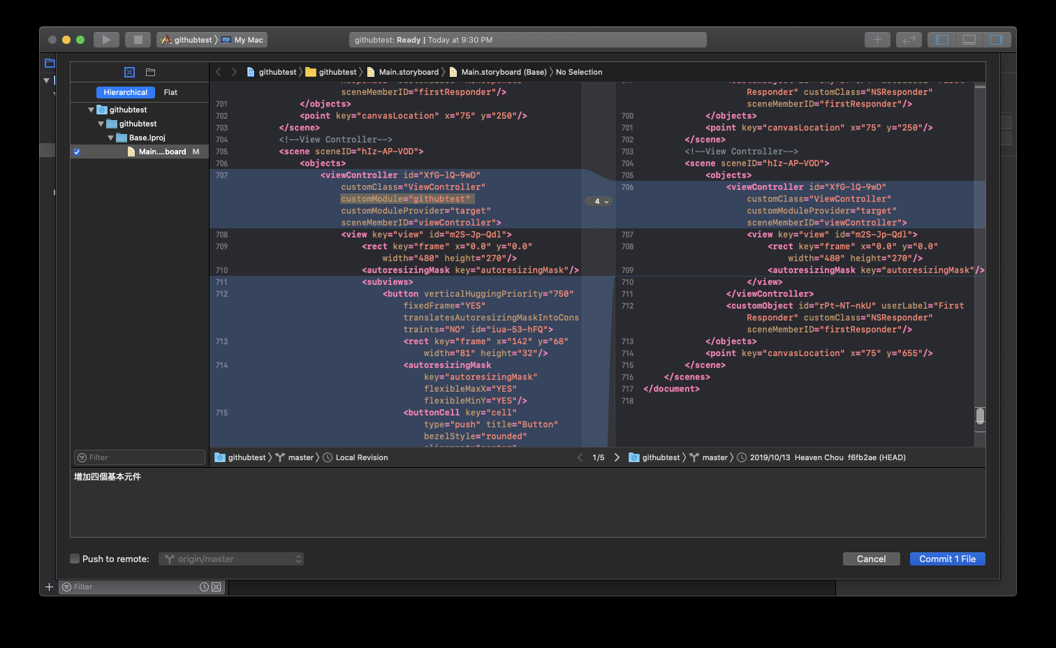
Task: Click the 1/5 change counter
Action: point(599,457)
